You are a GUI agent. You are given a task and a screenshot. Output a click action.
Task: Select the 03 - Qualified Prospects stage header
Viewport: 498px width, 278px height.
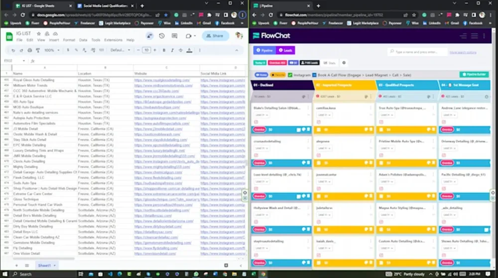coord(406,85)
